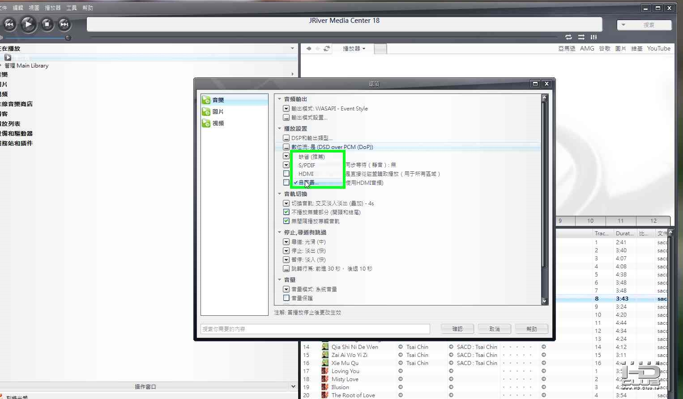Click the volume slider knob
Viewport: 683px width, 399px height.
pyautogui.click(x=68, y=38)
